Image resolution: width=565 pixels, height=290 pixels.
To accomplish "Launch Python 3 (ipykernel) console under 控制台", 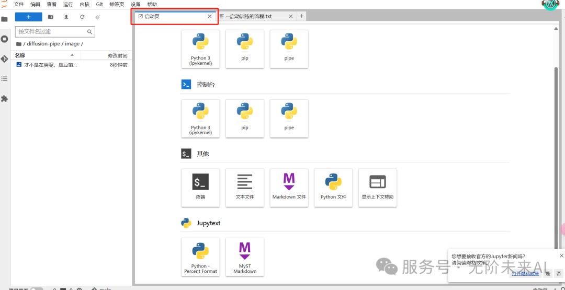I will [201, 119].
